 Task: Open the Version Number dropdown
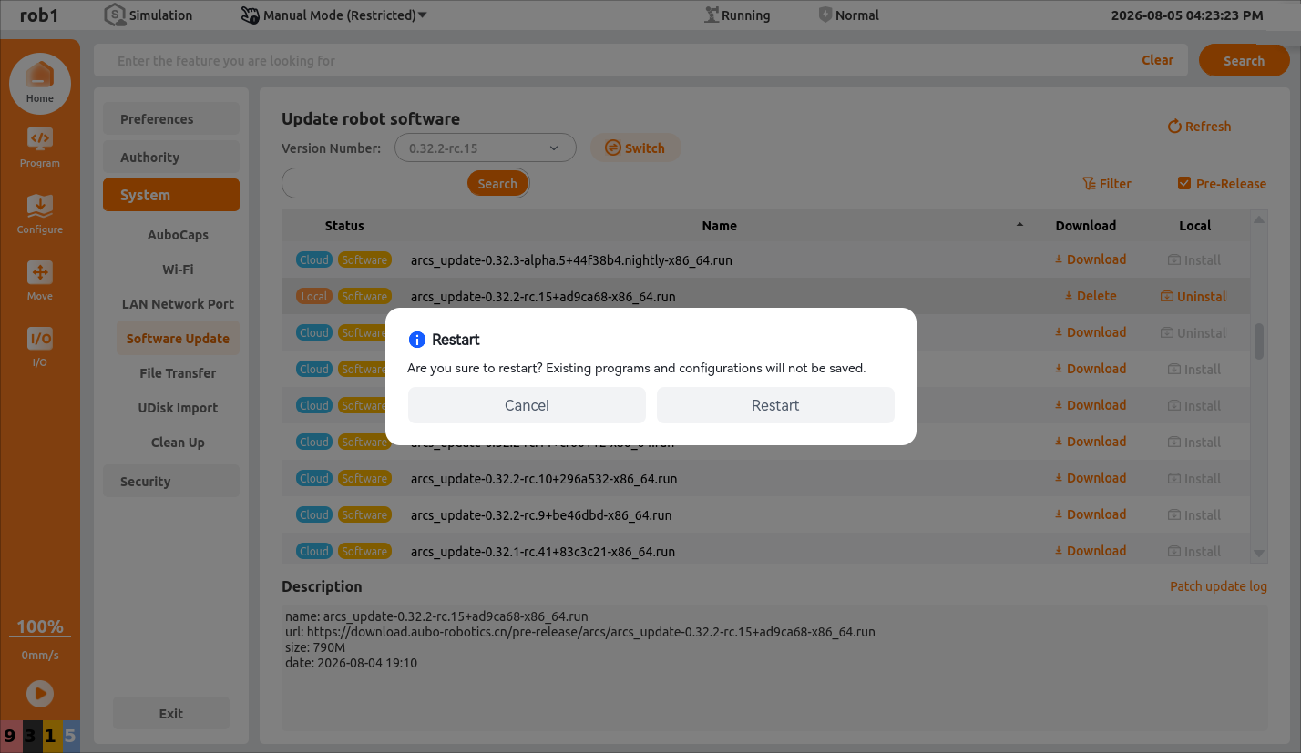[x=486, y=148]
